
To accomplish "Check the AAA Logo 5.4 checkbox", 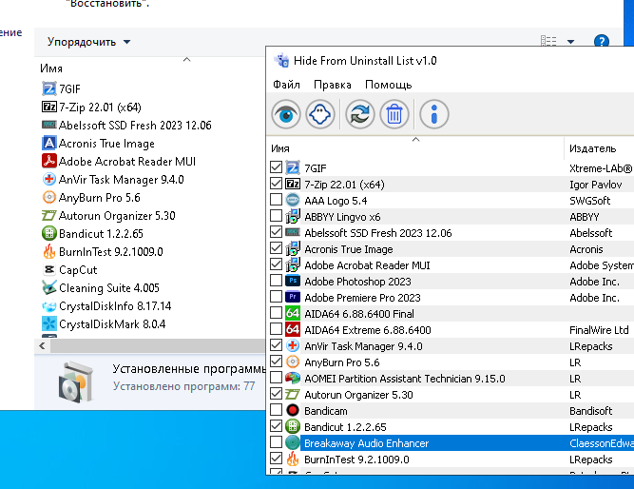I will tap(277, 200).
